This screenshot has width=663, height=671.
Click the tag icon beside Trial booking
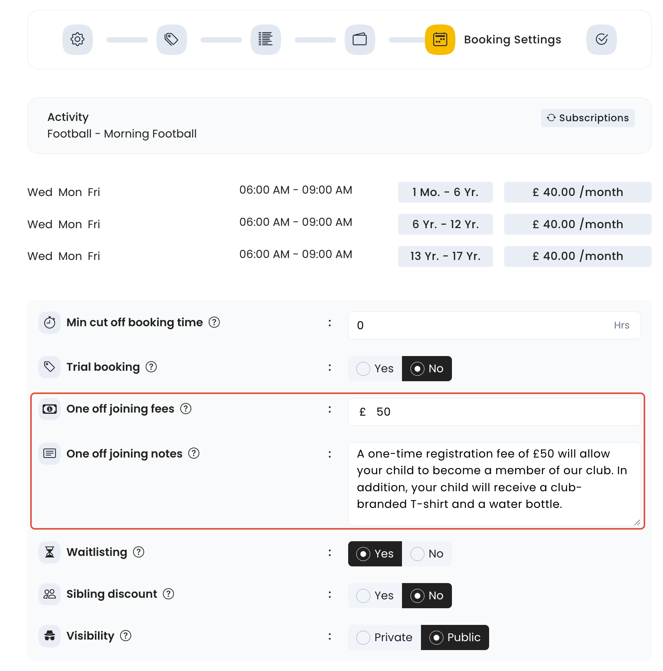pos(50,367)
